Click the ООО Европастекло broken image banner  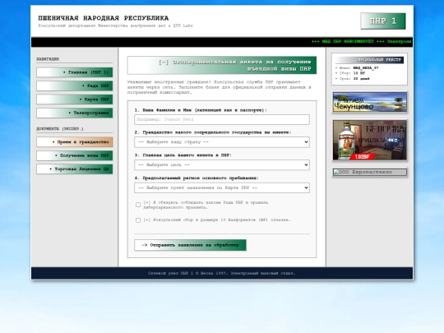[369, 172]
